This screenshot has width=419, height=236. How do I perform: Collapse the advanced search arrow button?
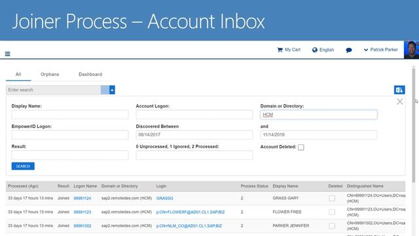[112, 90]
